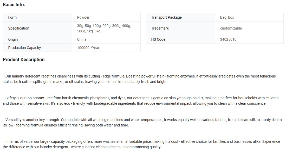Select the HS Code label
286x156 pixels.
point(158,39)
